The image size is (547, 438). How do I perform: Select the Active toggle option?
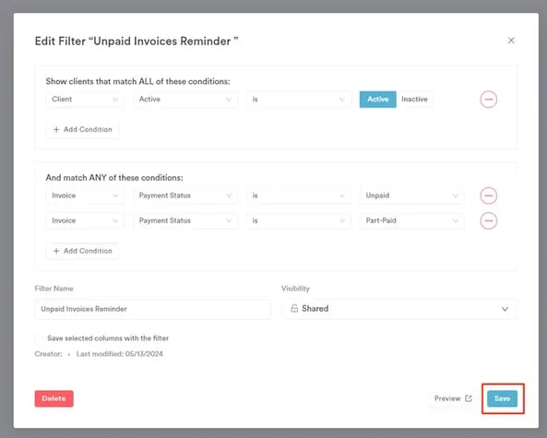tap(378, 100)
